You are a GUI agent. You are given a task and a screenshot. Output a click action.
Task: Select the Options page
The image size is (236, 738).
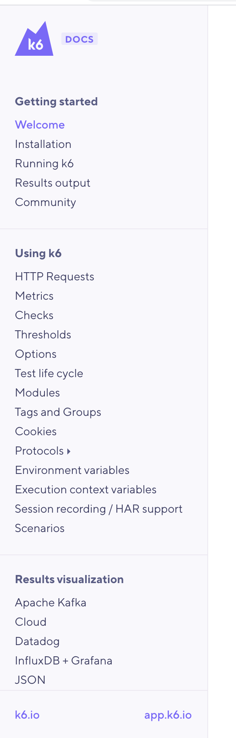pyautogui.click(x=36, y=354)
